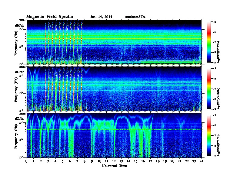Click the -8 value on dZ/dt colorbar
The height and width of the screenshot is (185, 240).
click(215, 146)
